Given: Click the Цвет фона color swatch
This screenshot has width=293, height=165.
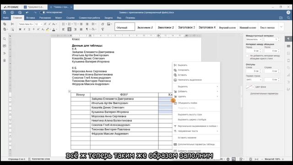Looking at the screenshot, I should [250, 87].
